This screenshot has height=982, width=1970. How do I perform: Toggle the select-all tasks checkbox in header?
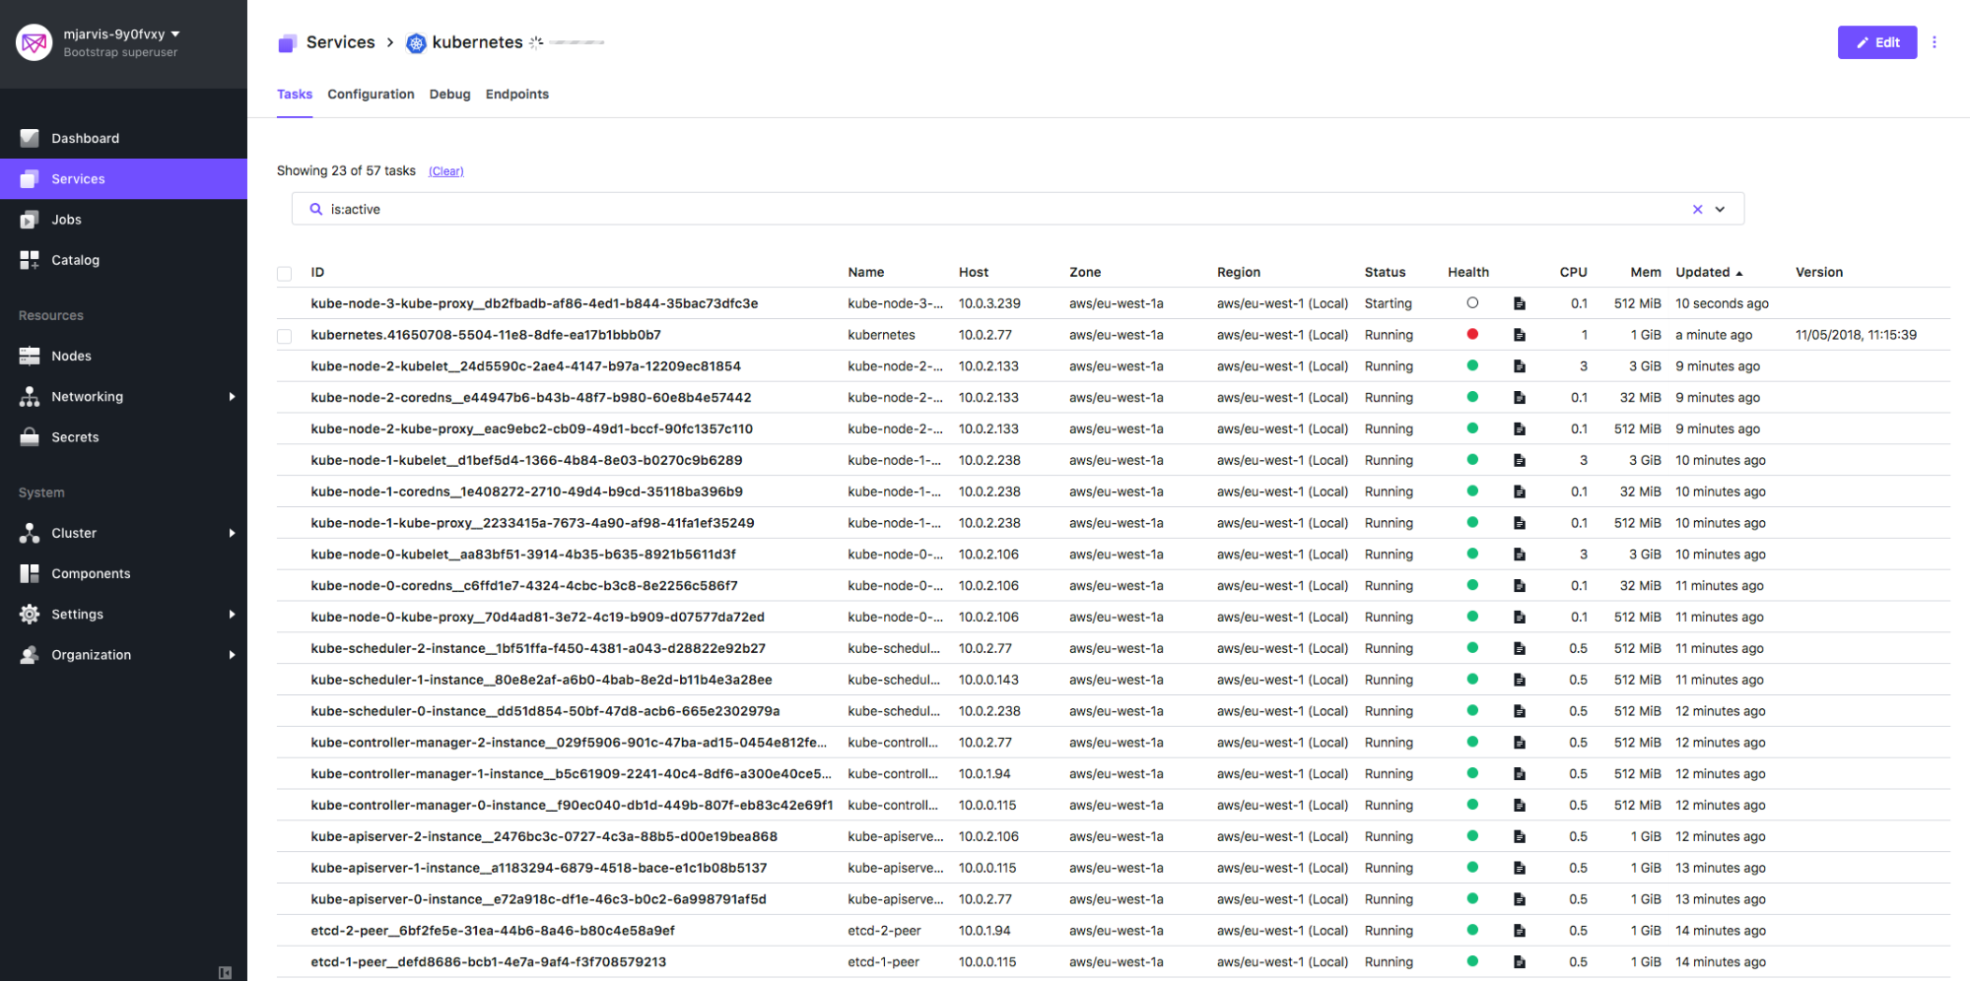(285, 274)
